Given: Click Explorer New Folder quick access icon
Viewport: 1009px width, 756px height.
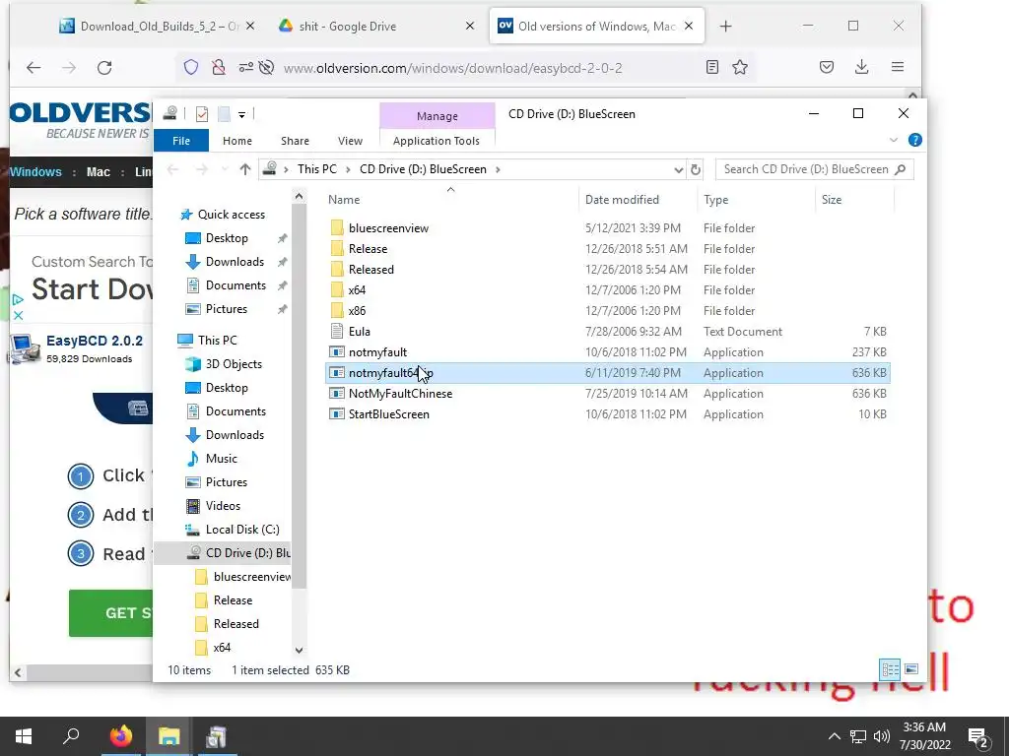Looking at the screenshot, I should pyautogui.click(x=224, y=114).
